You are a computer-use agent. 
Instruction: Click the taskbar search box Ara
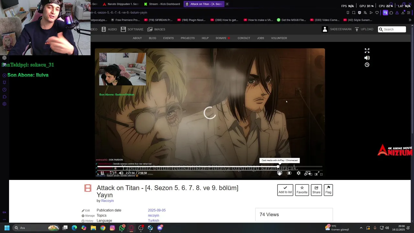(x=37, y=228)
